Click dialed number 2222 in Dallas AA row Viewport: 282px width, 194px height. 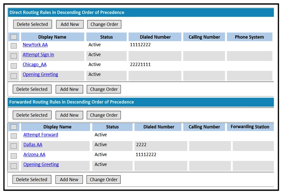point(141,144)
